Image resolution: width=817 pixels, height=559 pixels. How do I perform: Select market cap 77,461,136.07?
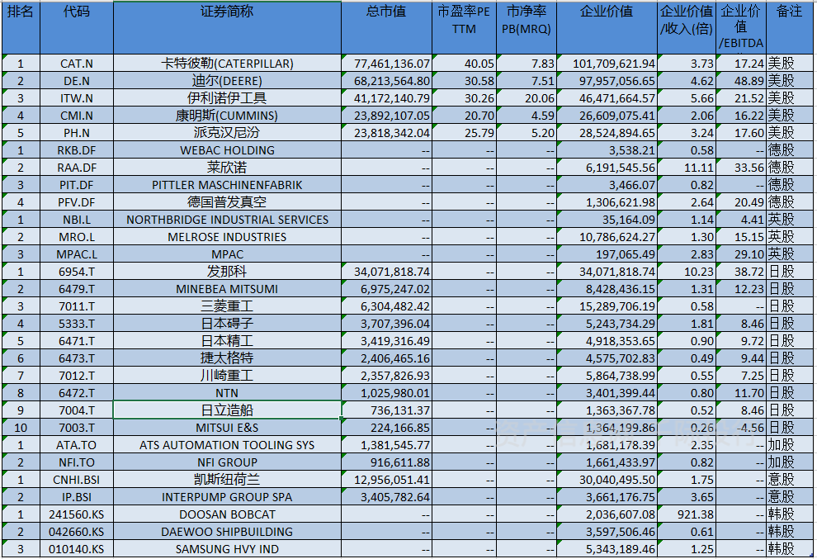386,63
